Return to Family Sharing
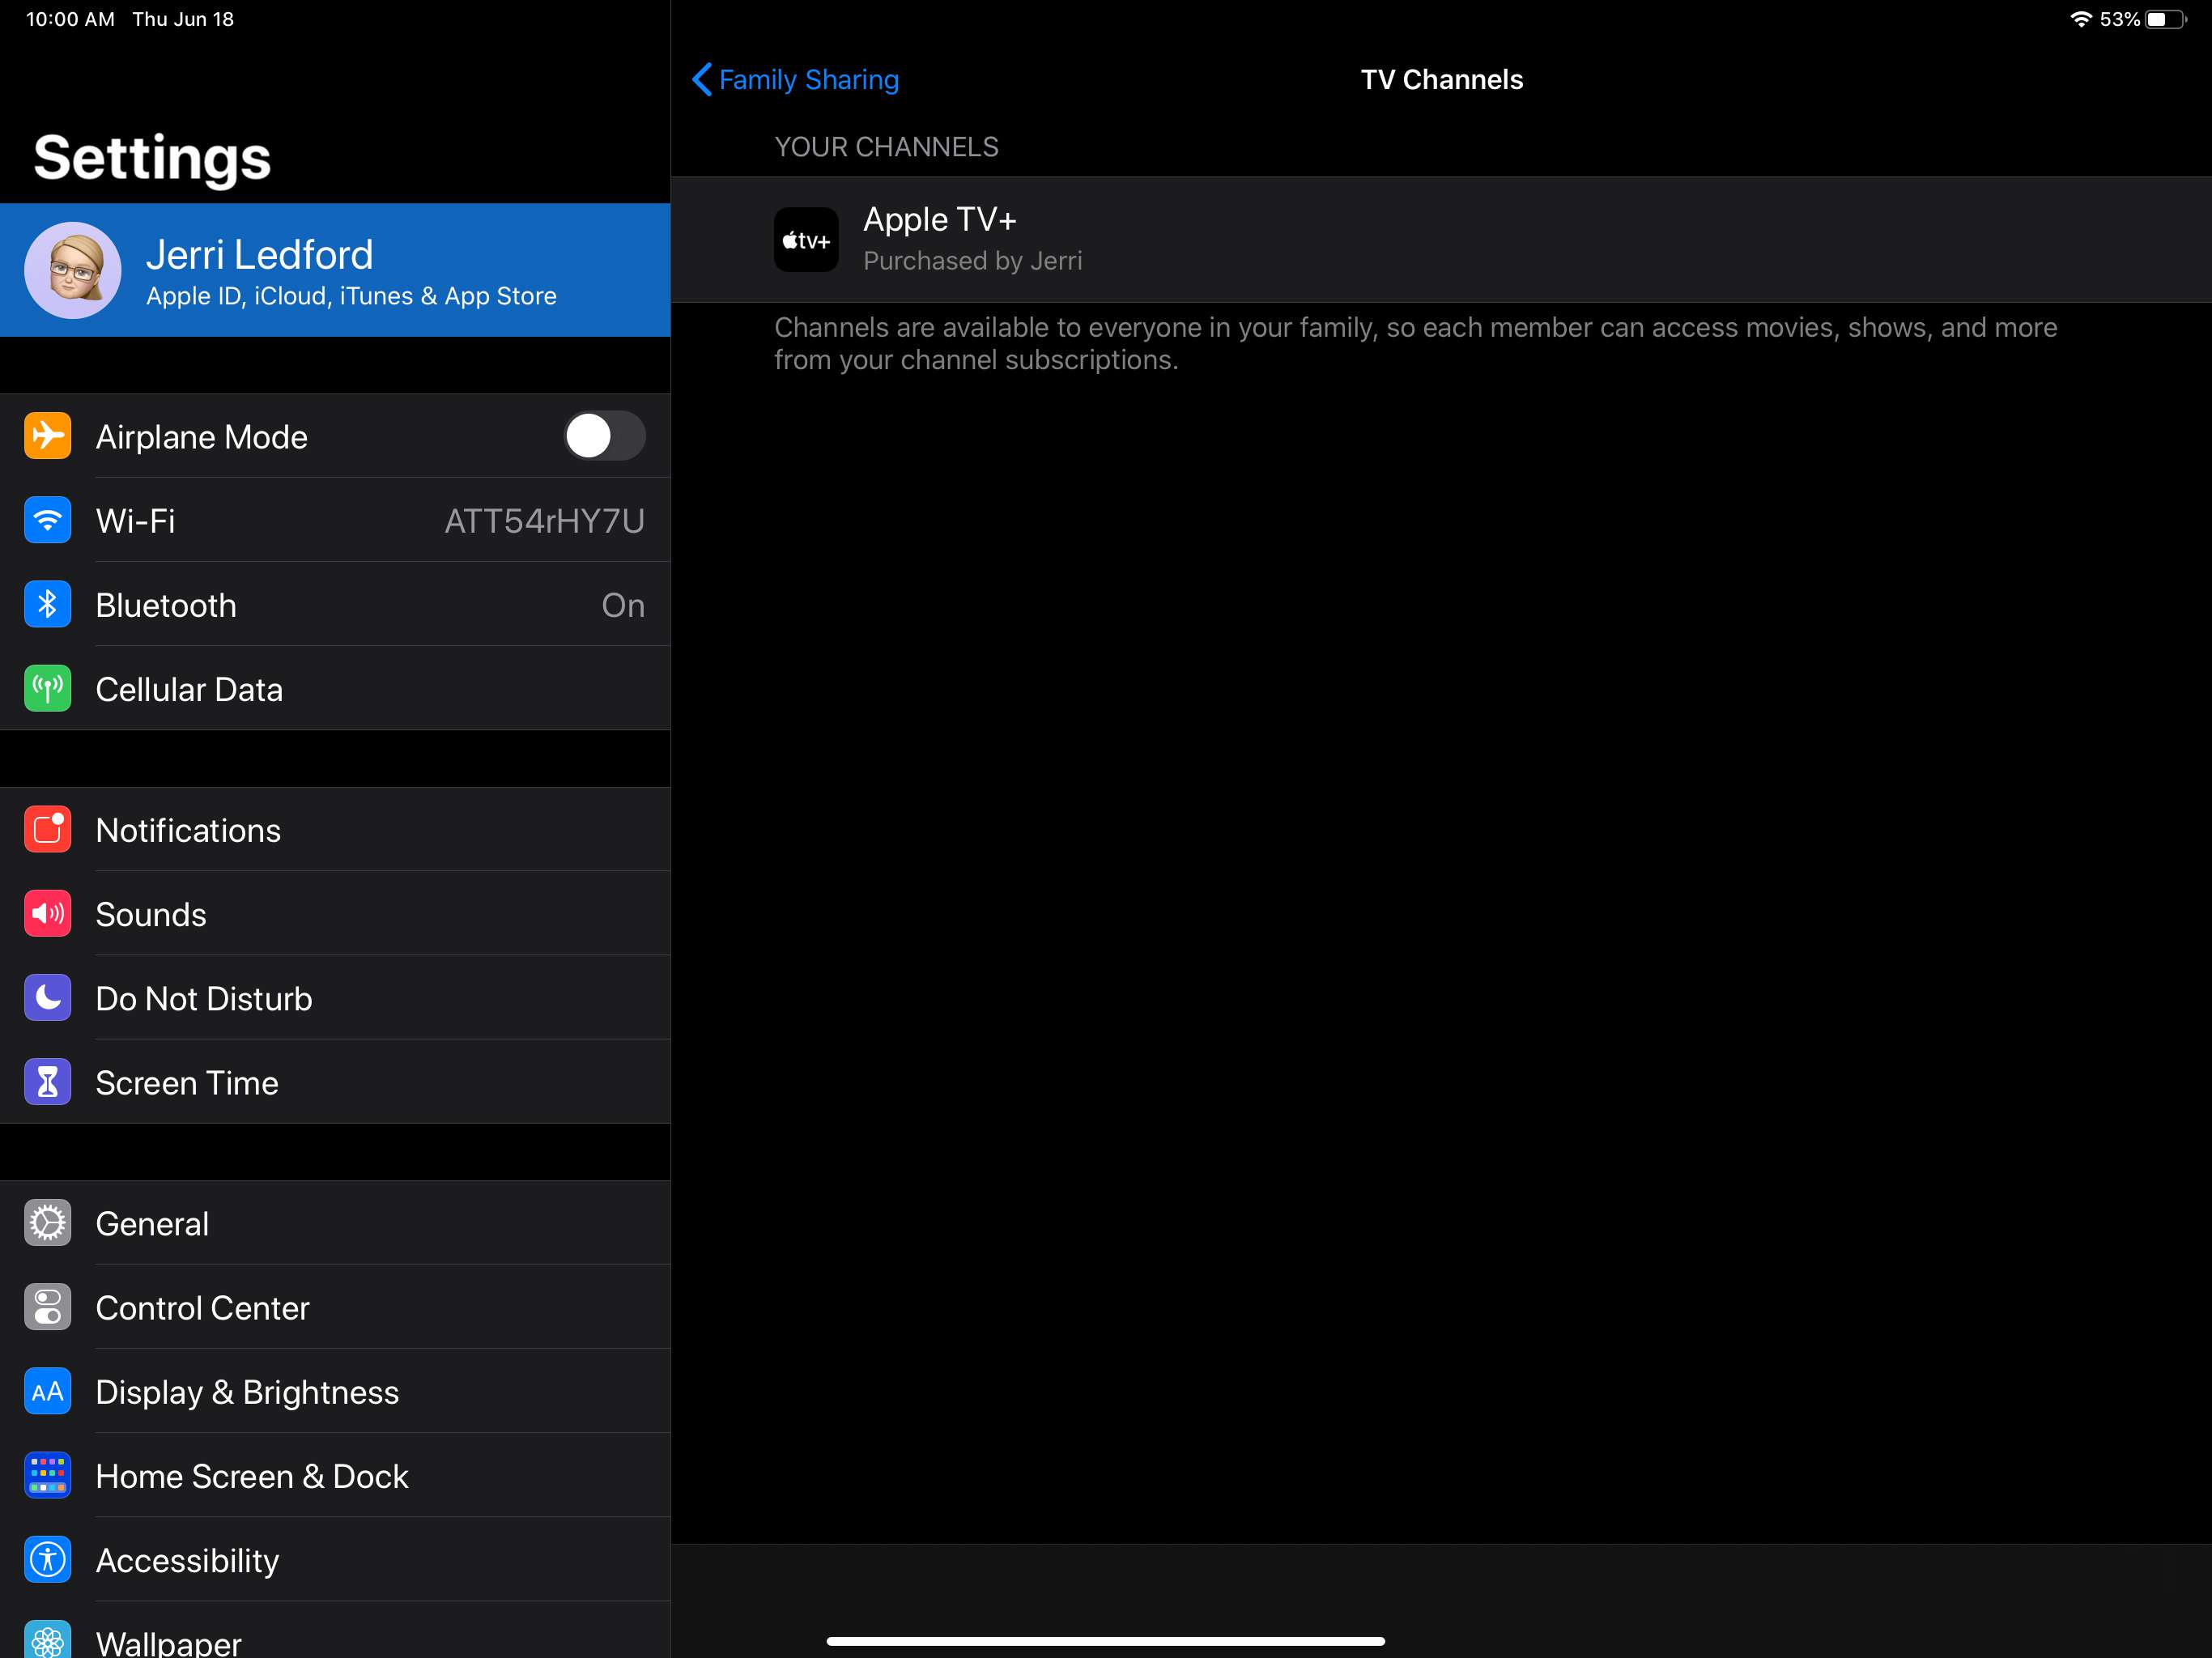2212x1658 pixels. [x=796, y=79]
